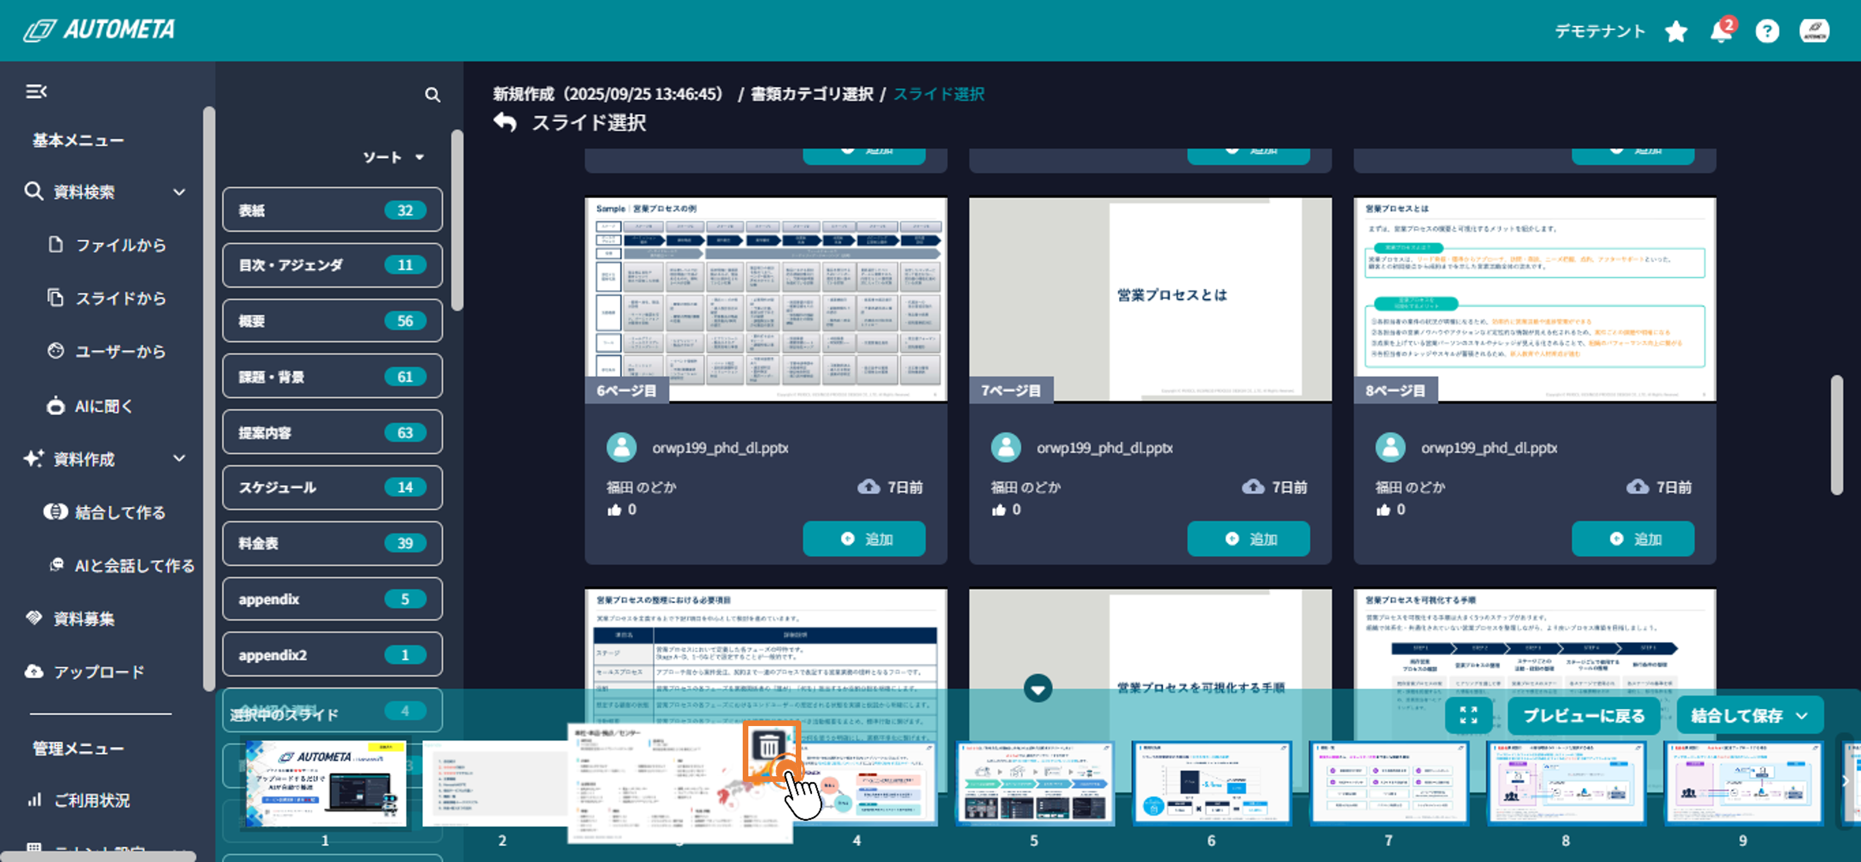Click the back arrow beside スライド選択
The height and width of the screenshot is (862, 1861).
(x=505, y=122)
